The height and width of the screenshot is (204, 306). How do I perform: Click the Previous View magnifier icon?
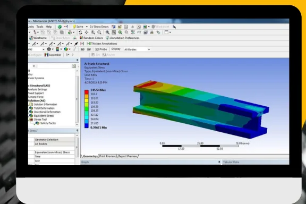[x=126, y=32]
